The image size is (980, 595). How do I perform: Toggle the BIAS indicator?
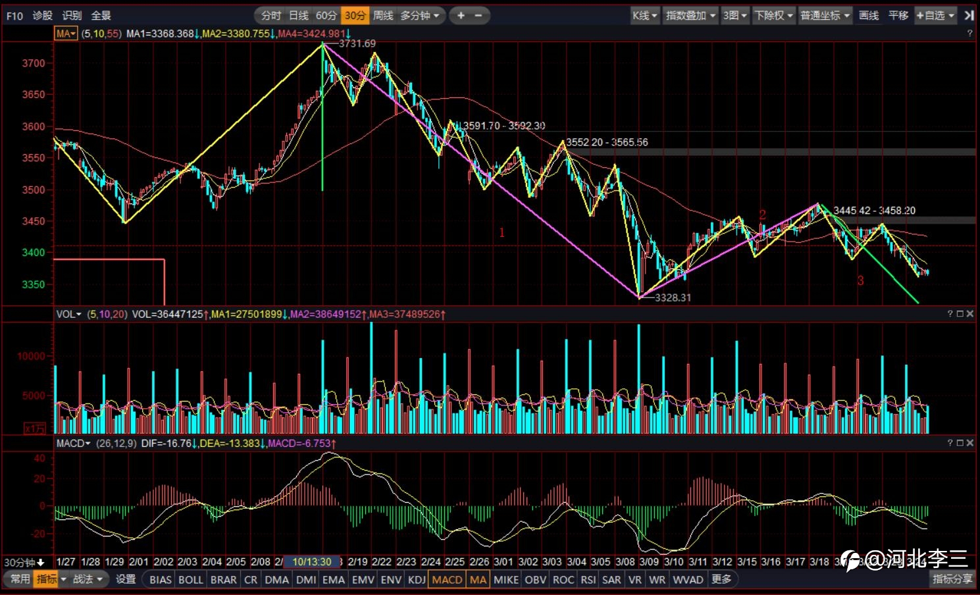click(161, 579)
